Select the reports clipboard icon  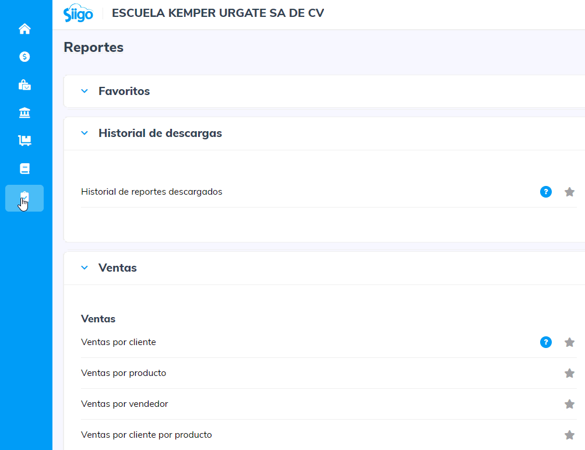[24, 198]
